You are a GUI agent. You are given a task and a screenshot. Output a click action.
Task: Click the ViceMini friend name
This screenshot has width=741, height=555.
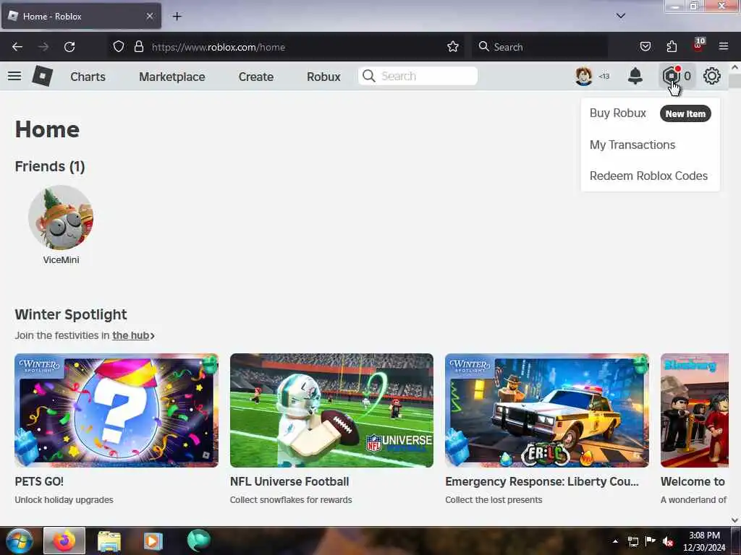pyautogui.click(x=61, y=260)
